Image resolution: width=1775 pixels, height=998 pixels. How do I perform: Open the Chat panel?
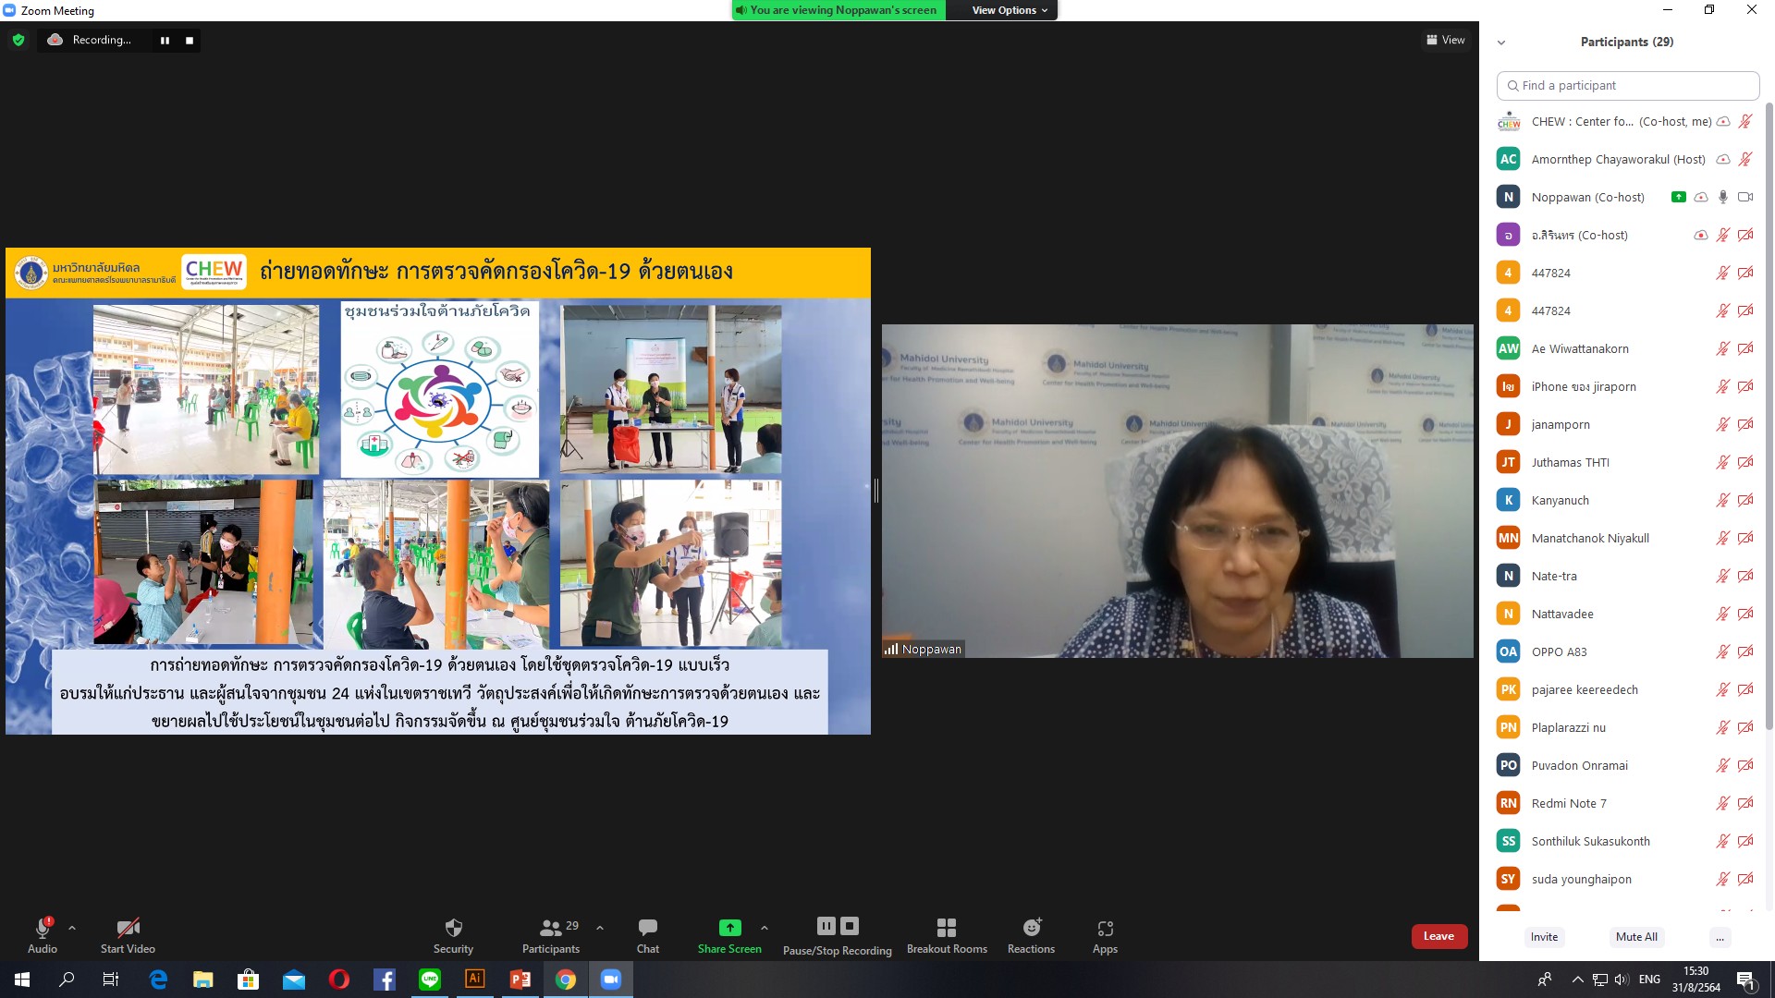pos(648,935)
